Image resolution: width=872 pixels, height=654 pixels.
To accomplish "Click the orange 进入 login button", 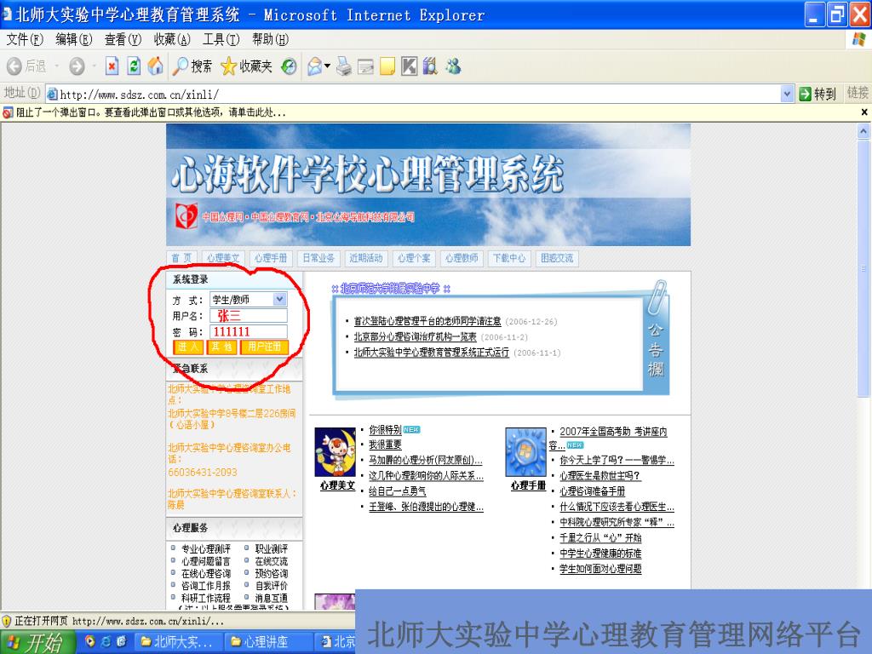I will (x=187, y=347).
